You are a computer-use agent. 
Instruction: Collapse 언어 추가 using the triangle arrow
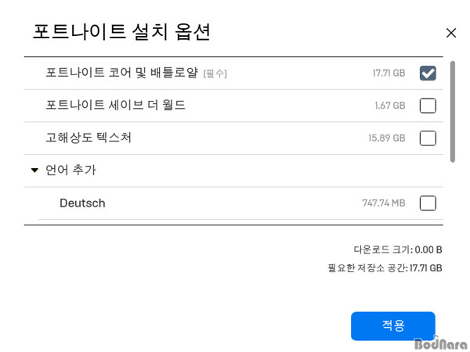pos(34,171)
